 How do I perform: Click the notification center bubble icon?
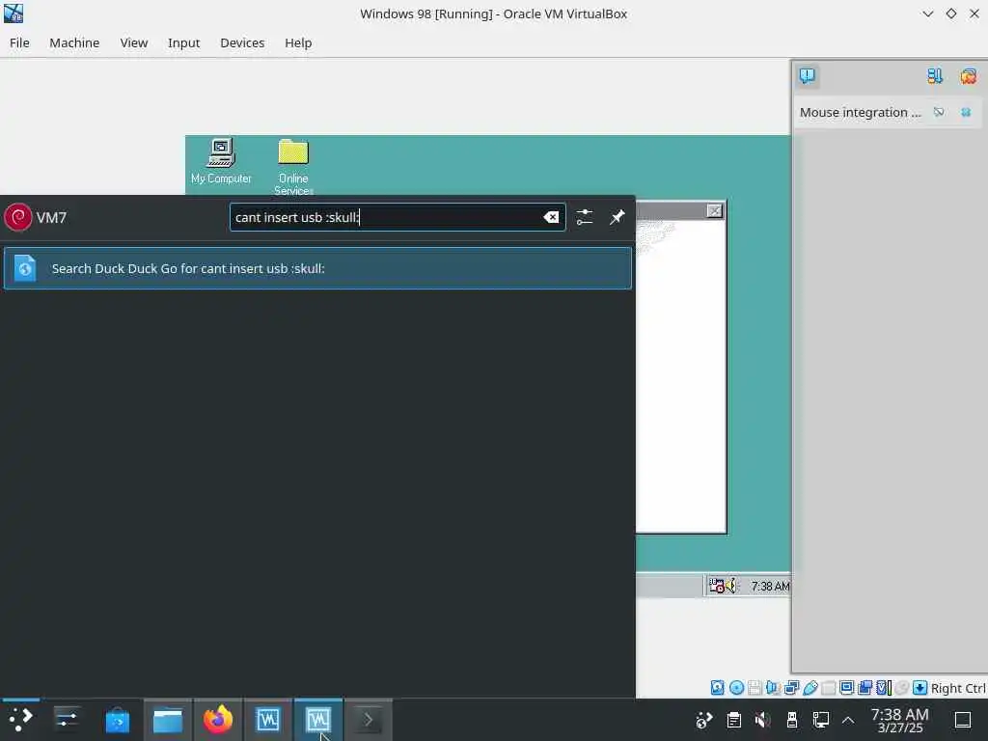click(808, 76)
